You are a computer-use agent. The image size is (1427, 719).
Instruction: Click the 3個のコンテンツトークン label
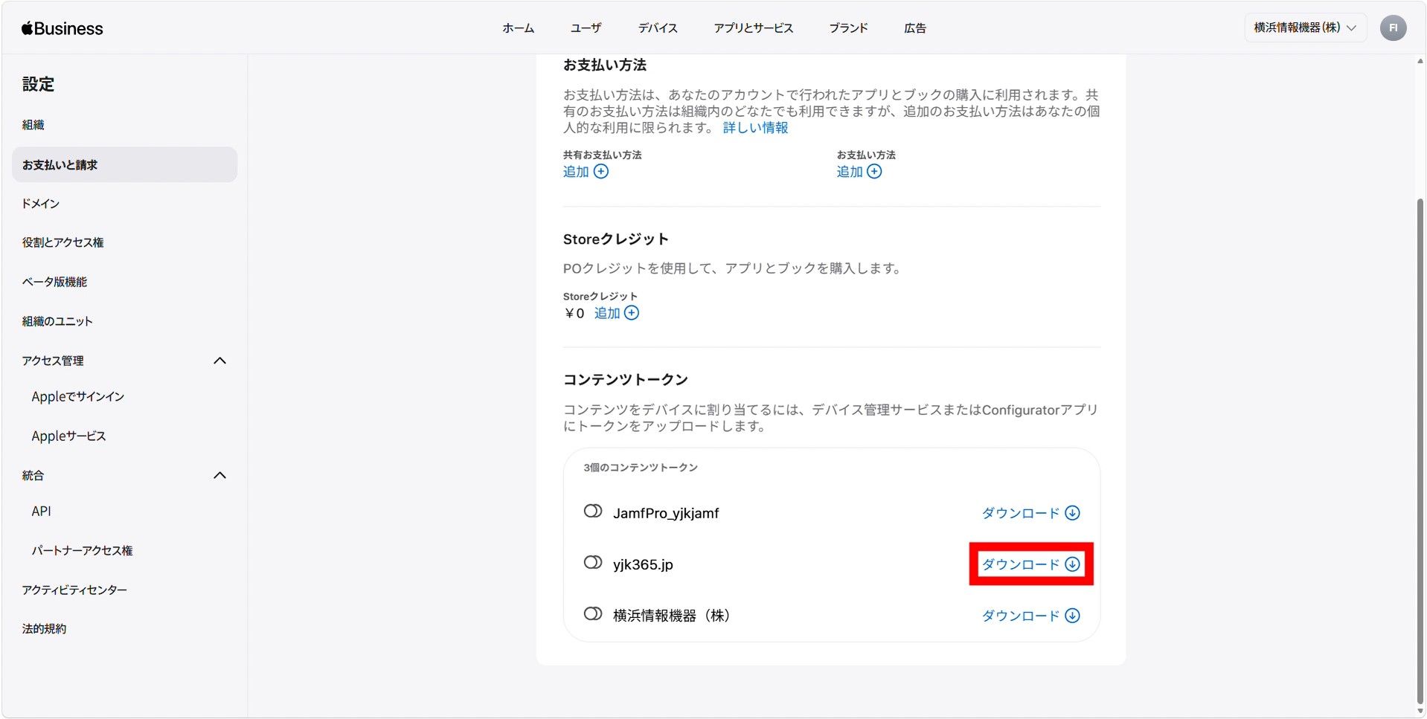tap(641, 468)
